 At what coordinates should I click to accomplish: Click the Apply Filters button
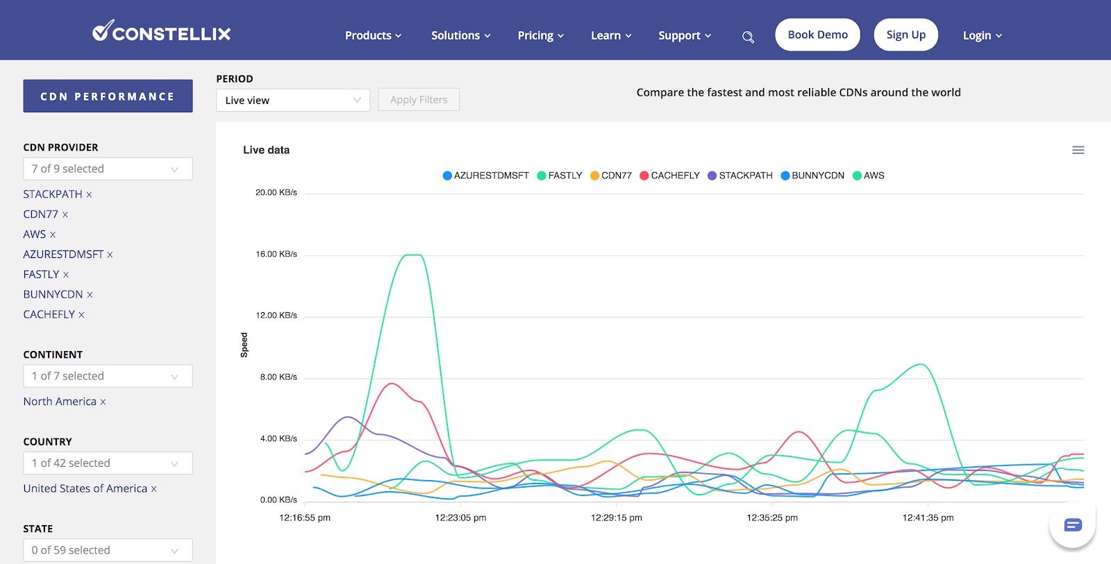[419, 99]
